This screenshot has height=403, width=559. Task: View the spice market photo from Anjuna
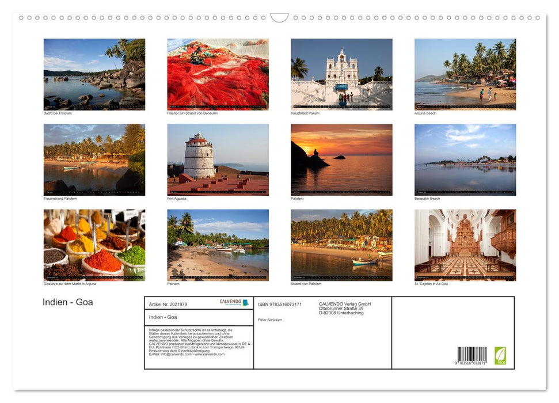[x=94, y=243]
